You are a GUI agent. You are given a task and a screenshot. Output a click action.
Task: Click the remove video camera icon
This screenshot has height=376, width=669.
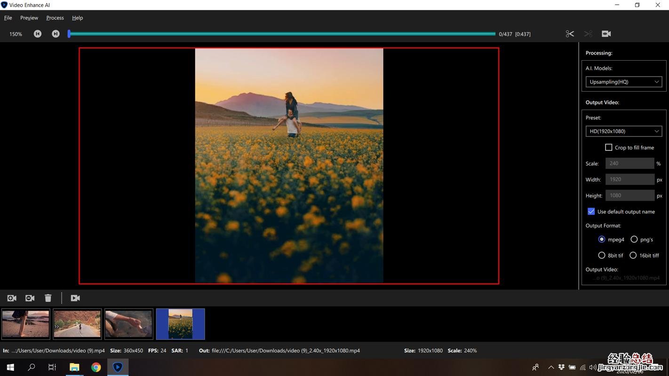pos(30,298)
